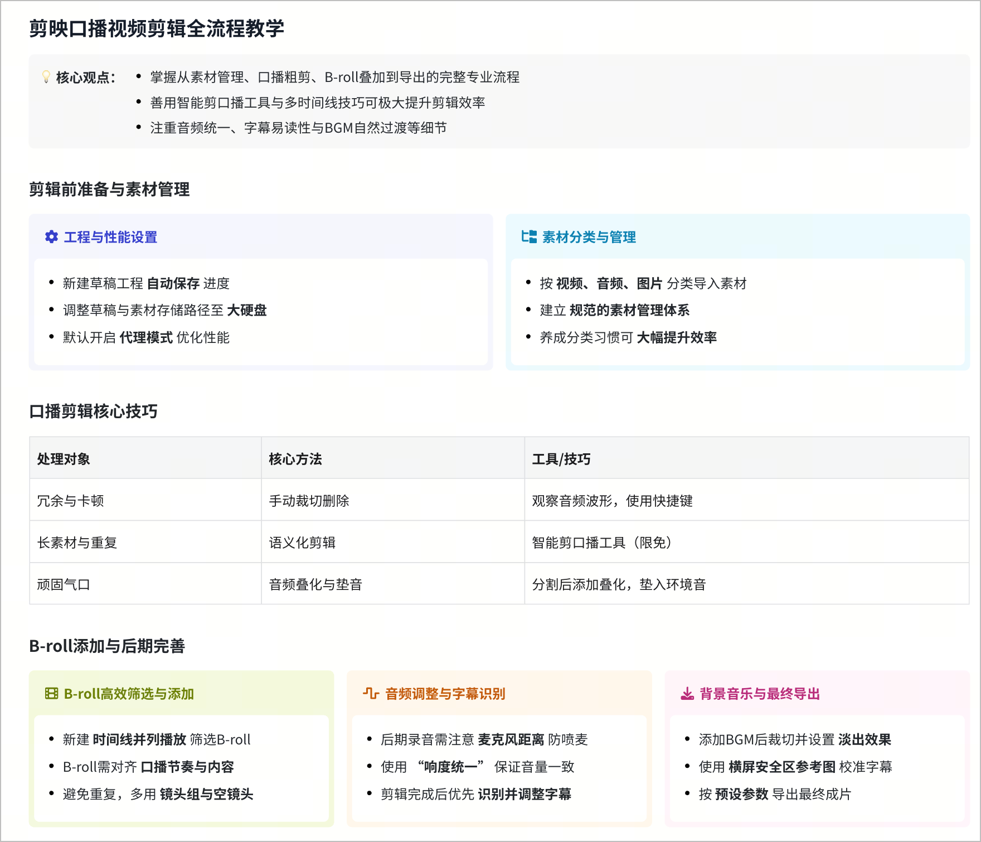Click the film strip icon beside B-roll高效筛选与添加
The width and height of the screenshot is (981, 842).
[51, 694]
